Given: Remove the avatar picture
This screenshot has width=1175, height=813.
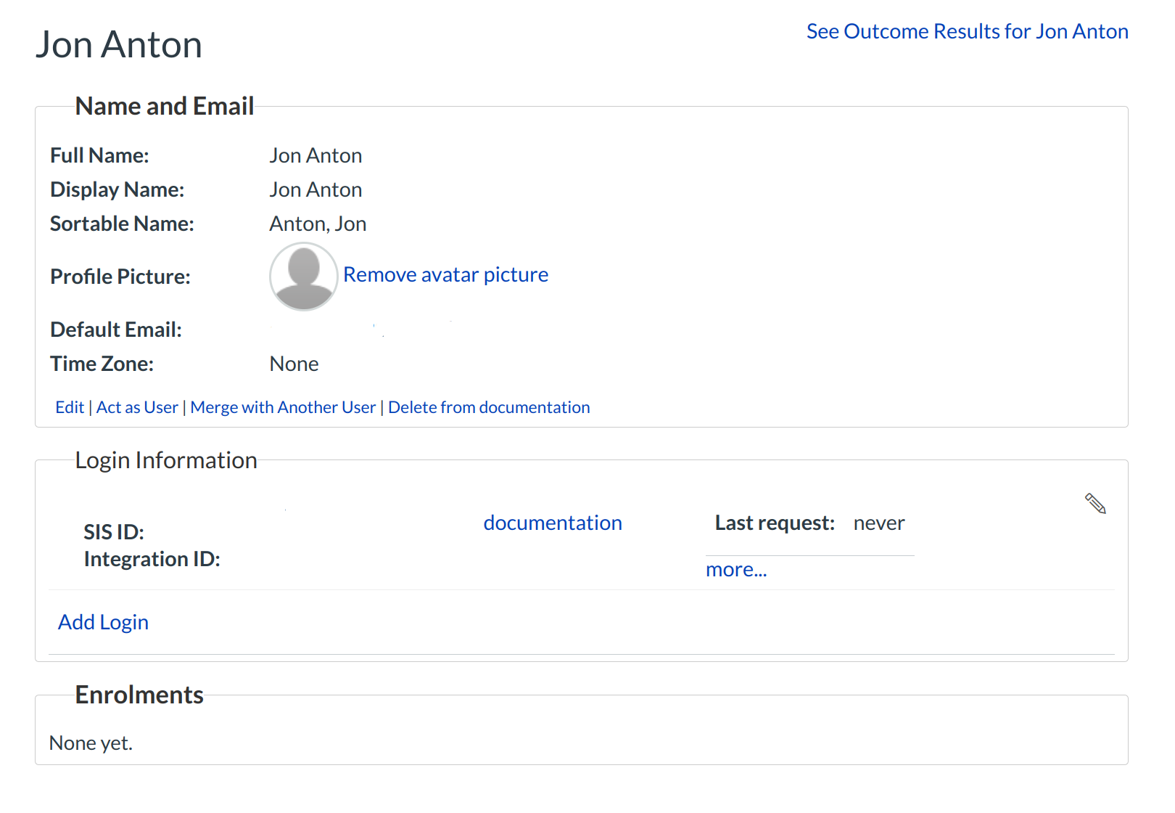Looking at the screenshot, I should (x=445, y=274).
